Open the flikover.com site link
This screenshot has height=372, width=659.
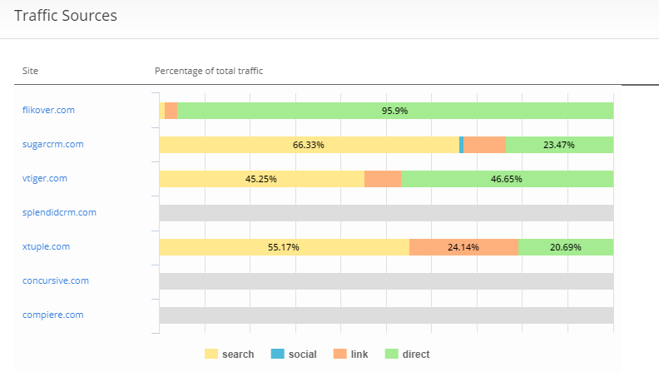point(48,110)
